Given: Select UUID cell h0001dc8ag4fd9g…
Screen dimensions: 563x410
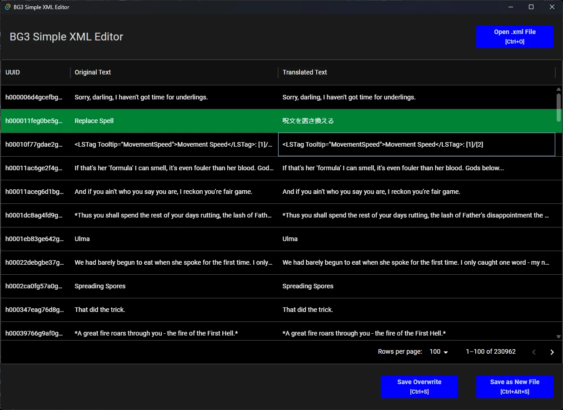Looking at the screenshot, I should pyautogui.click(x=35, y=215).
